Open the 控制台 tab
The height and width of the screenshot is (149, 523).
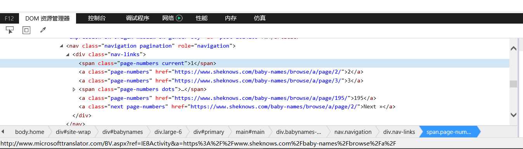click(x=97, y=18)
